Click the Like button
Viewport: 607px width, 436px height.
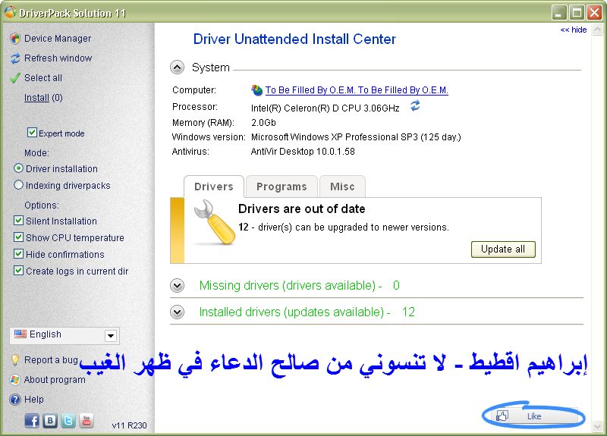point(534,416)
